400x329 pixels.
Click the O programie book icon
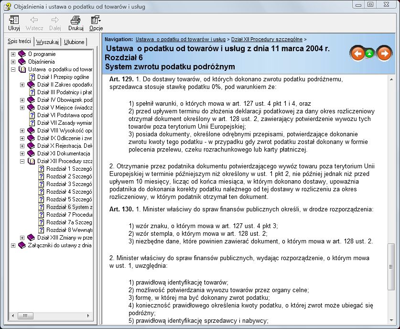tap(22, 54)
